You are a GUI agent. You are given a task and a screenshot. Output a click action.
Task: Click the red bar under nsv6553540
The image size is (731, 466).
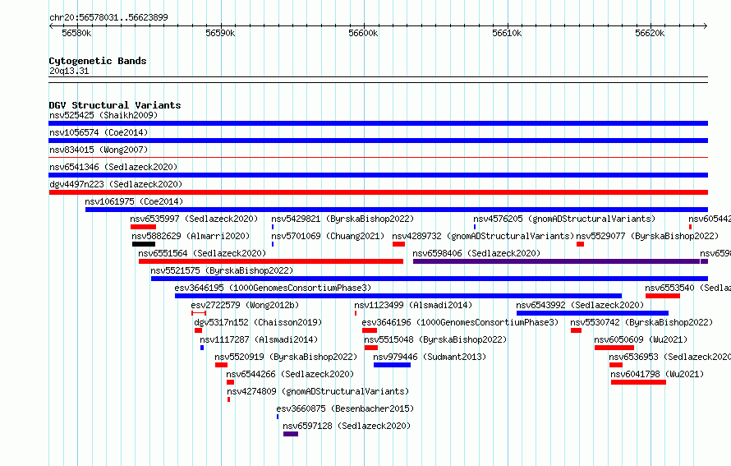tap(663, 296)
